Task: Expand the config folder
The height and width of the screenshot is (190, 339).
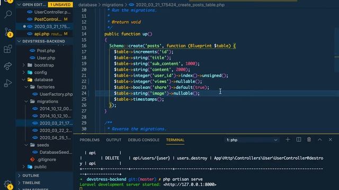Action: pos(40,72)
